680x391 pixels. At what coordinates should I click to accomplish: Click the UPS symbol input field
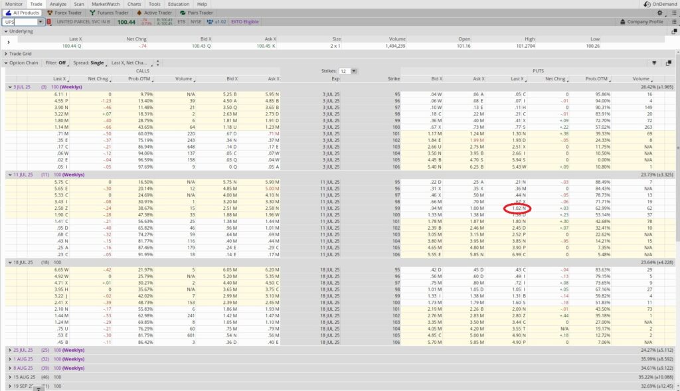tap(20, 21)
